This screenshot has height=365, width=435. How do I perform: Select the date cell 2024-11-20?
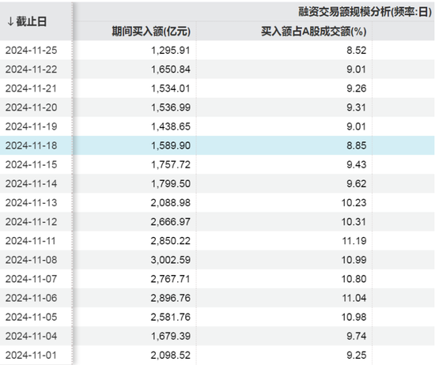pos(31,107)
